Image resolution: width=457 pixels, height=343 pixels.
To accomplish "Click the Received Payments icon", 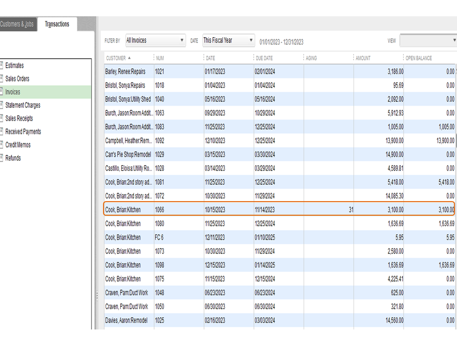I will point(2,132).
